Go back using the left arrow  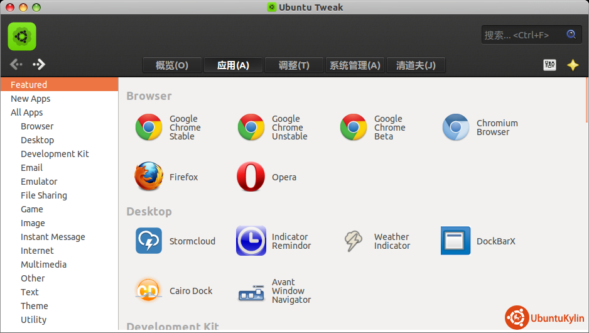click(16, 64)
